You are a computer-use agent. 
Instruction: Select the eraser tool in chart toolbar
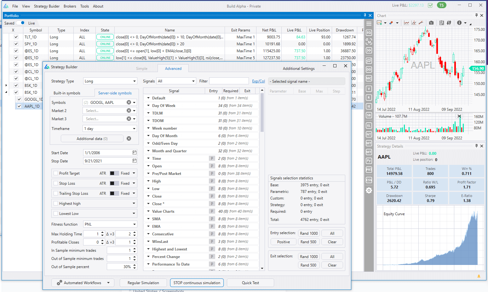391,23
